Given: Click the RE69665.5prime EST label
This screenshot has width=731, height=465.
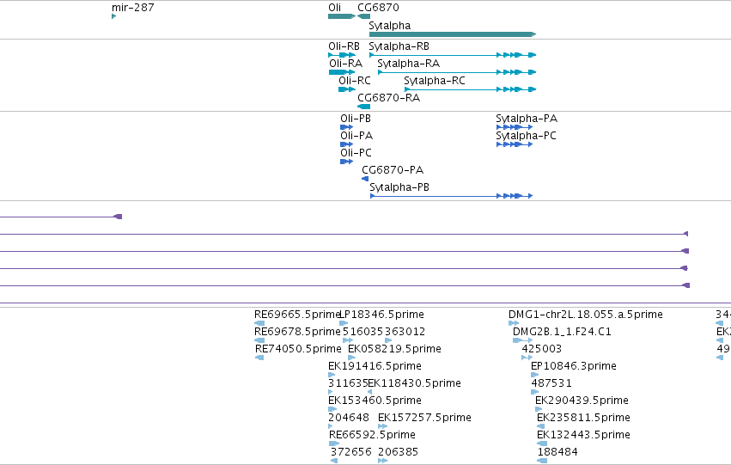Looking at the screenshot, I should pos(297,315).
